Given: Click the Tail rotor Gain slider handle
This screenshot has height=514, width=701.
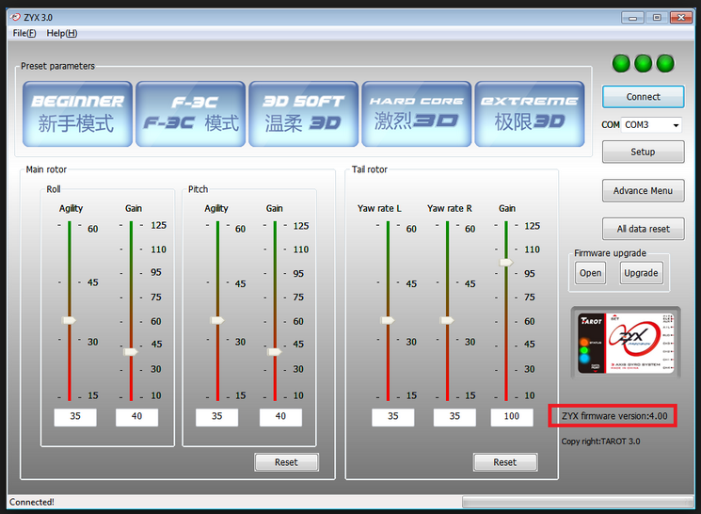Looking at the screenshot, I should (506, 263).
